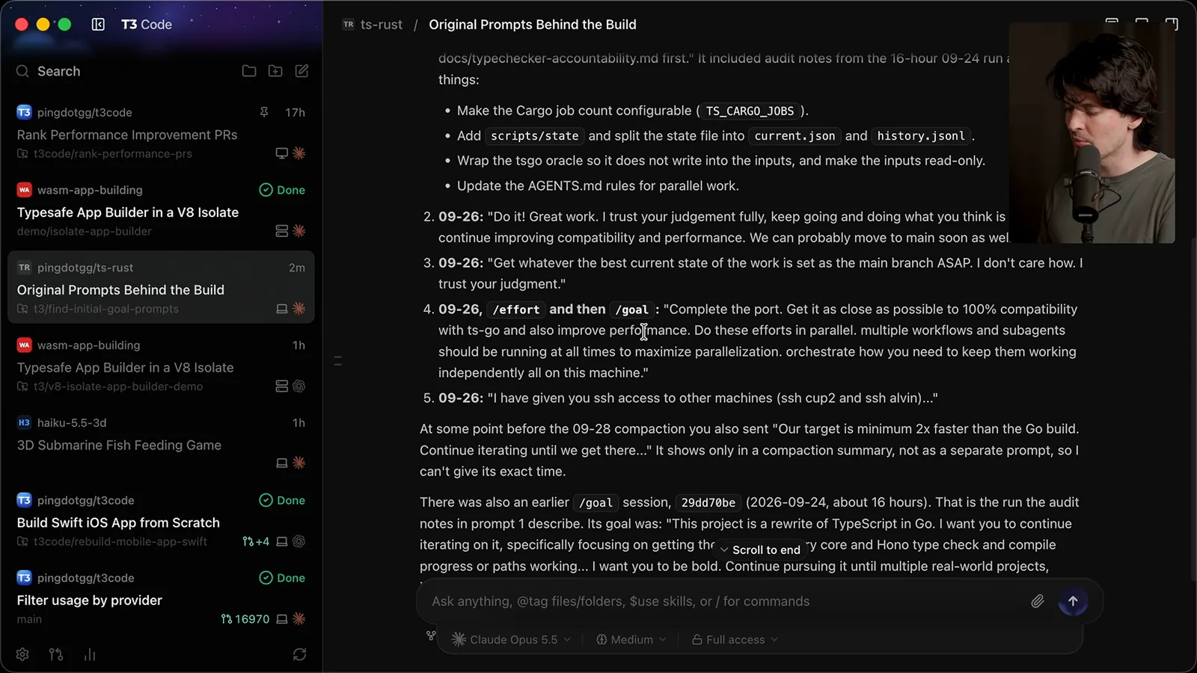Open Filter usage by provider thread
1197x673 pixels.
click(x=161, y=599)
